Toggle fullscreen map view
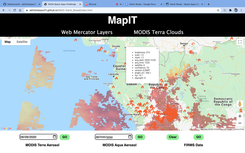This screenshot has height=153, width=245. coord(240,42)
